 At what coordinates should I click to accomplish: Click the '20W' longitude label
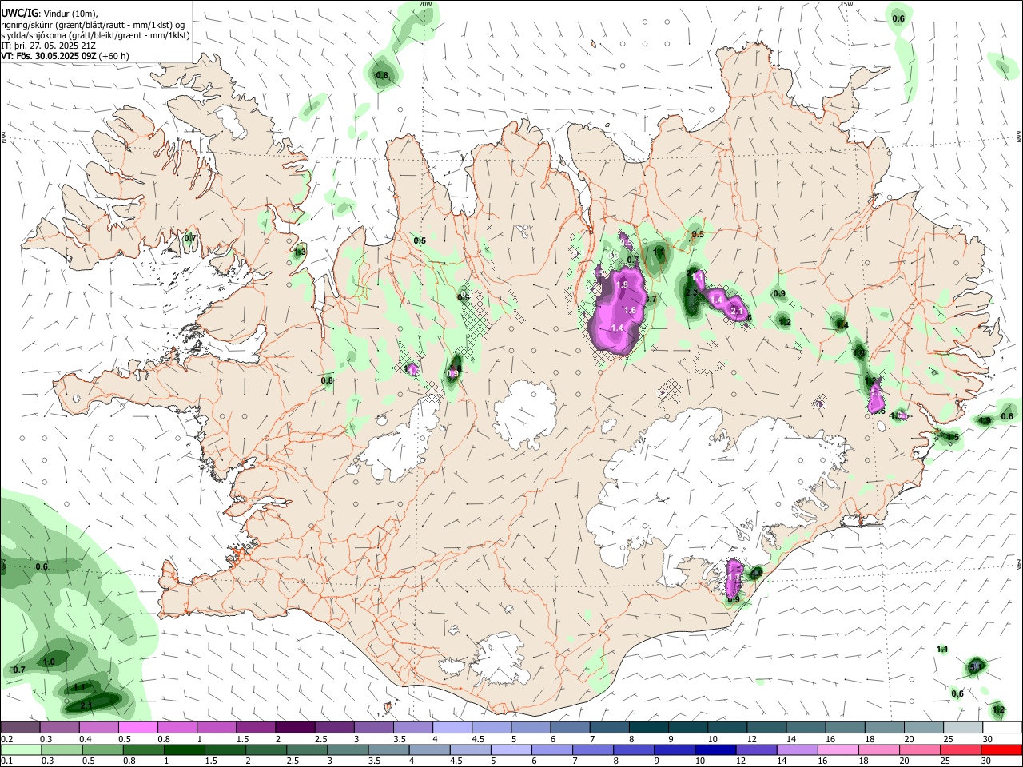pos(425,4)
